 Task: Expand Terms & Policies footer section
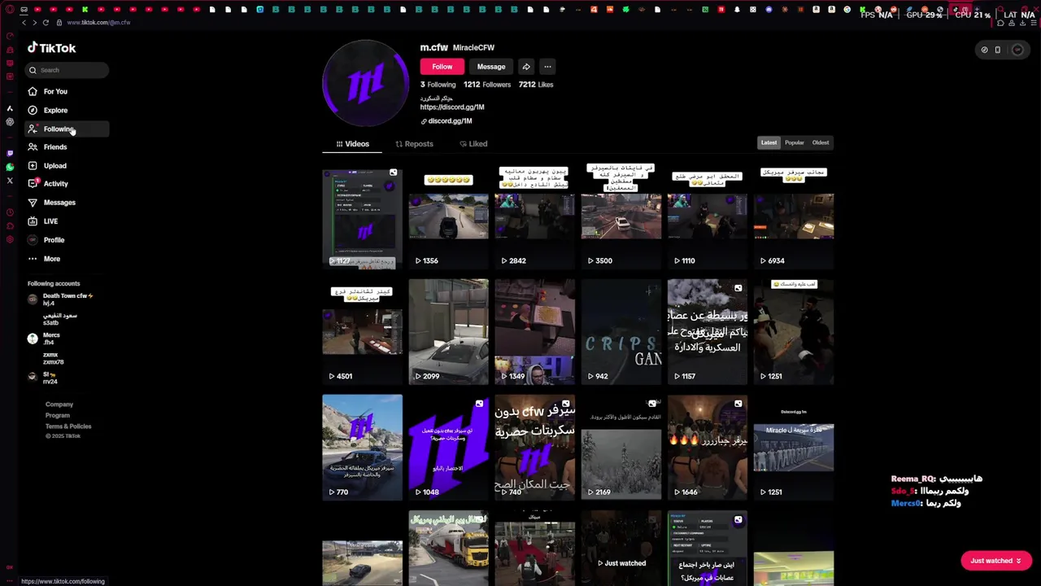point(68,426)
